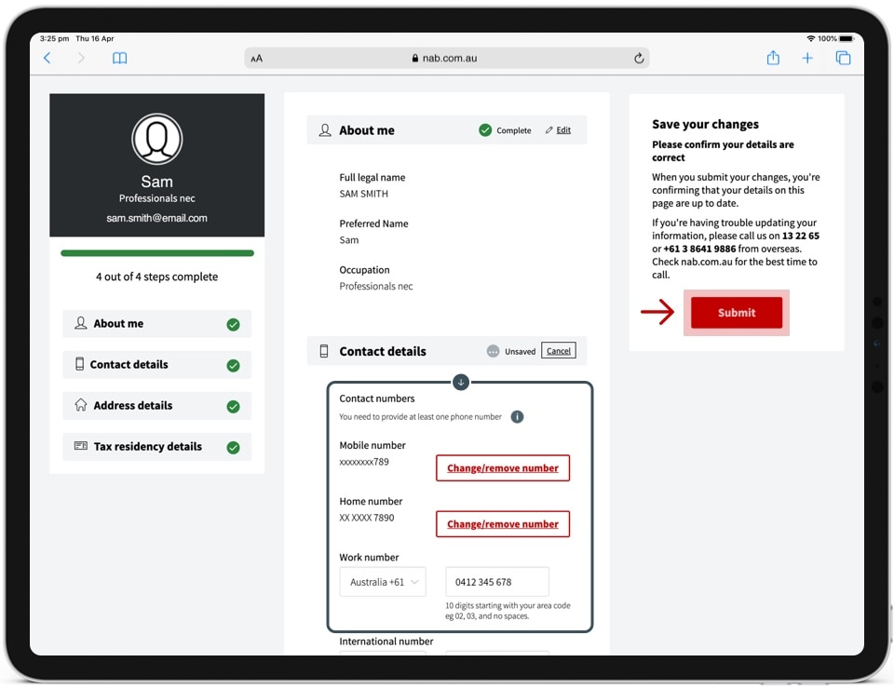
Task: Open Australia +61 country code dropdown
Action: click(383, 582)
